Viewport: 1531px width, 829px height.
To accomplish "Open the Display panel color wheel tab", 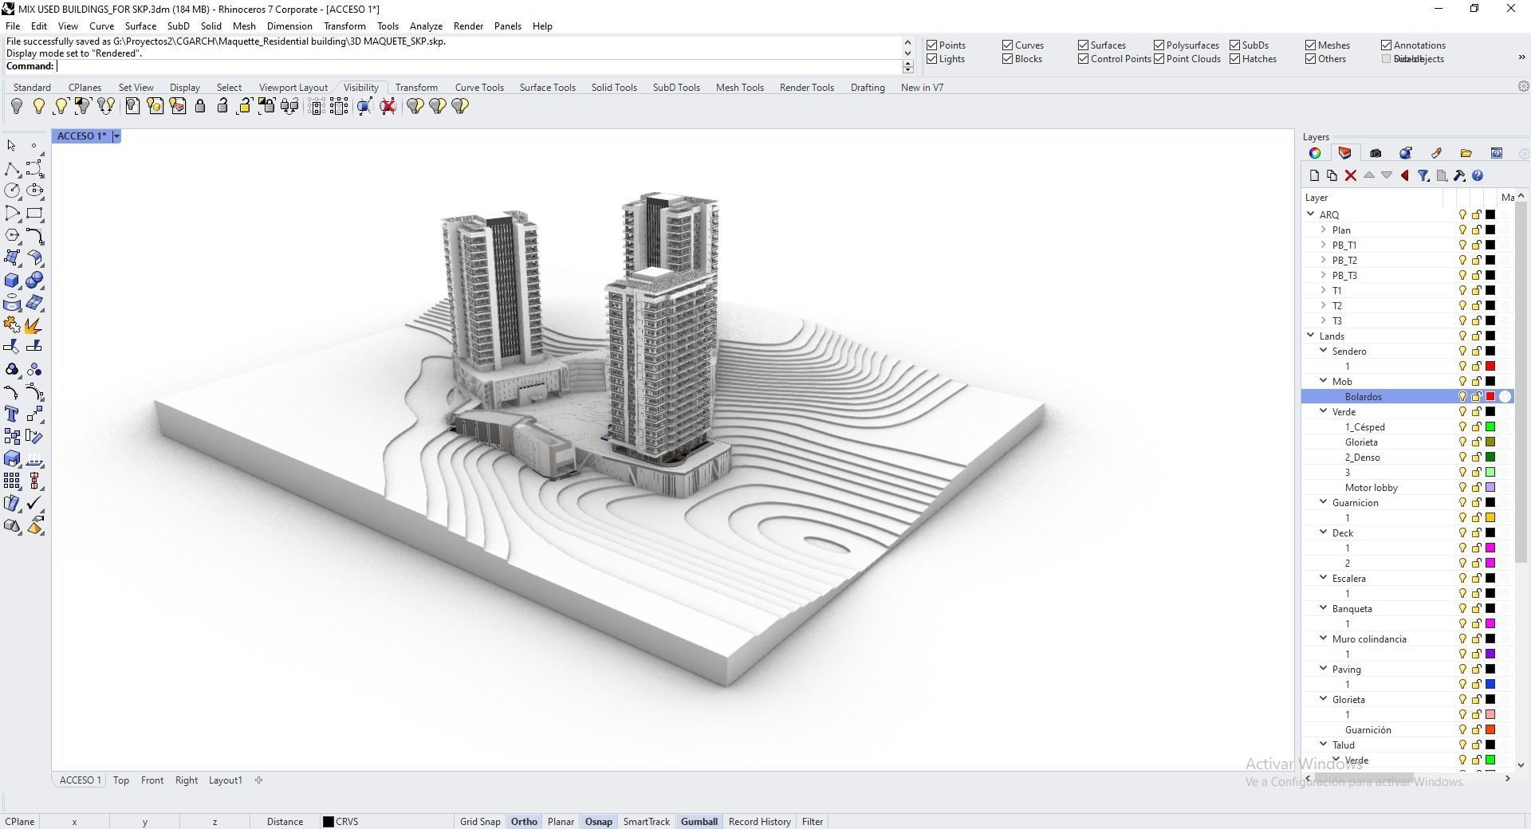I will [1316, 153].
